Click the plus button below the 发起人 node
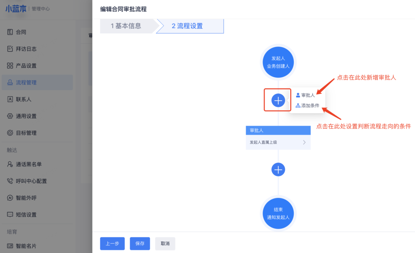 click(x=278, y=100)
